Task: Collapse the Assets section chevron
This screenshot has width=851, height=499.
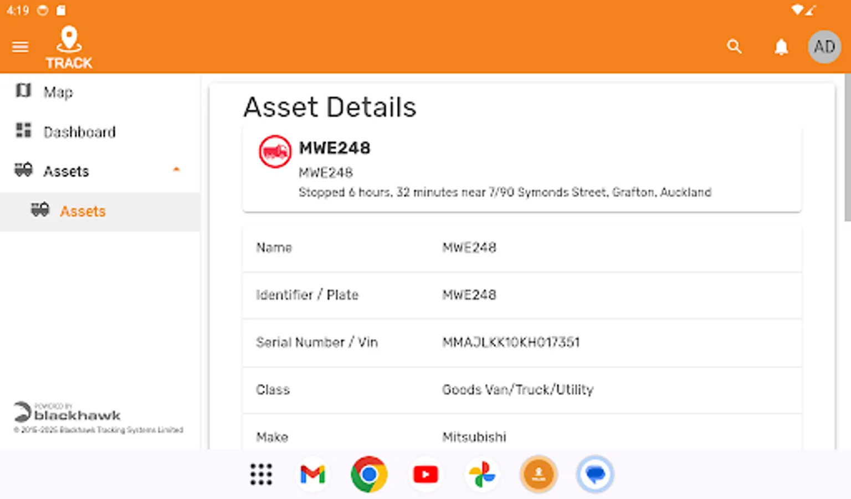Action: click(x=177, y=169)
